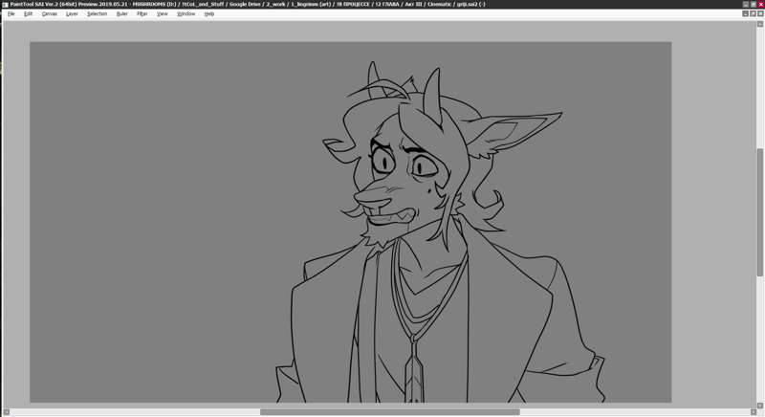Open the Help menu
The image size is (765, 417).
click(209, 13)
